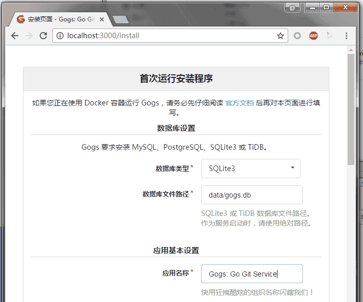Image resolution: width=363 pixels, height=302 pixels.
Task: Close the Gogs install tab
Action: pos(102,19)
